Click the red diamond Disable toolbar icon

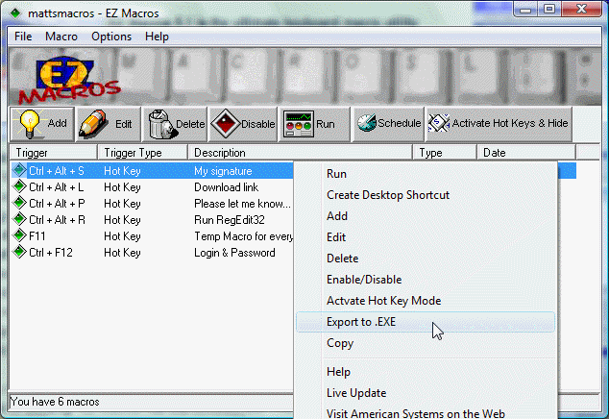(x=226, y=124)
